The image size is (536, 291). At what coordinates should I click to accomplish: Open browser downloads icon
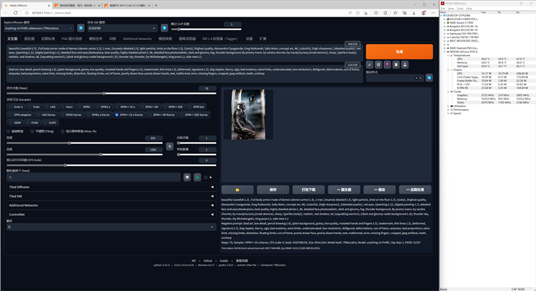coord(413,13)
